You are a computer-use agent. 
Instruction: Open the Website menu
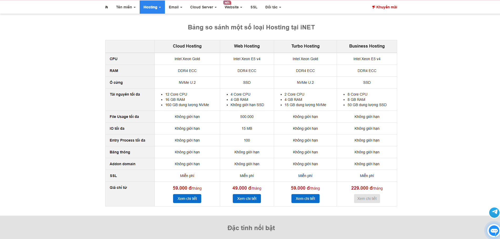(233, 7)
